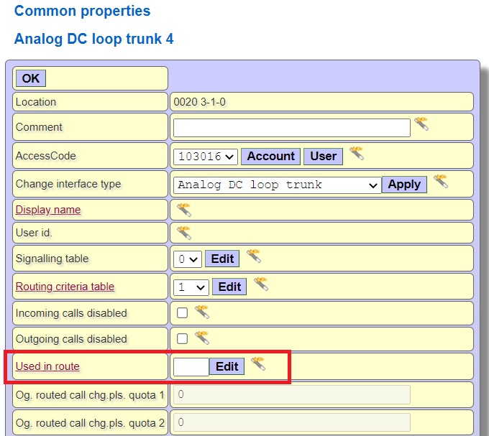Open the Routing criteria table dropdown
The height and width of the screenshot is (436, 489).
[191, 287]
